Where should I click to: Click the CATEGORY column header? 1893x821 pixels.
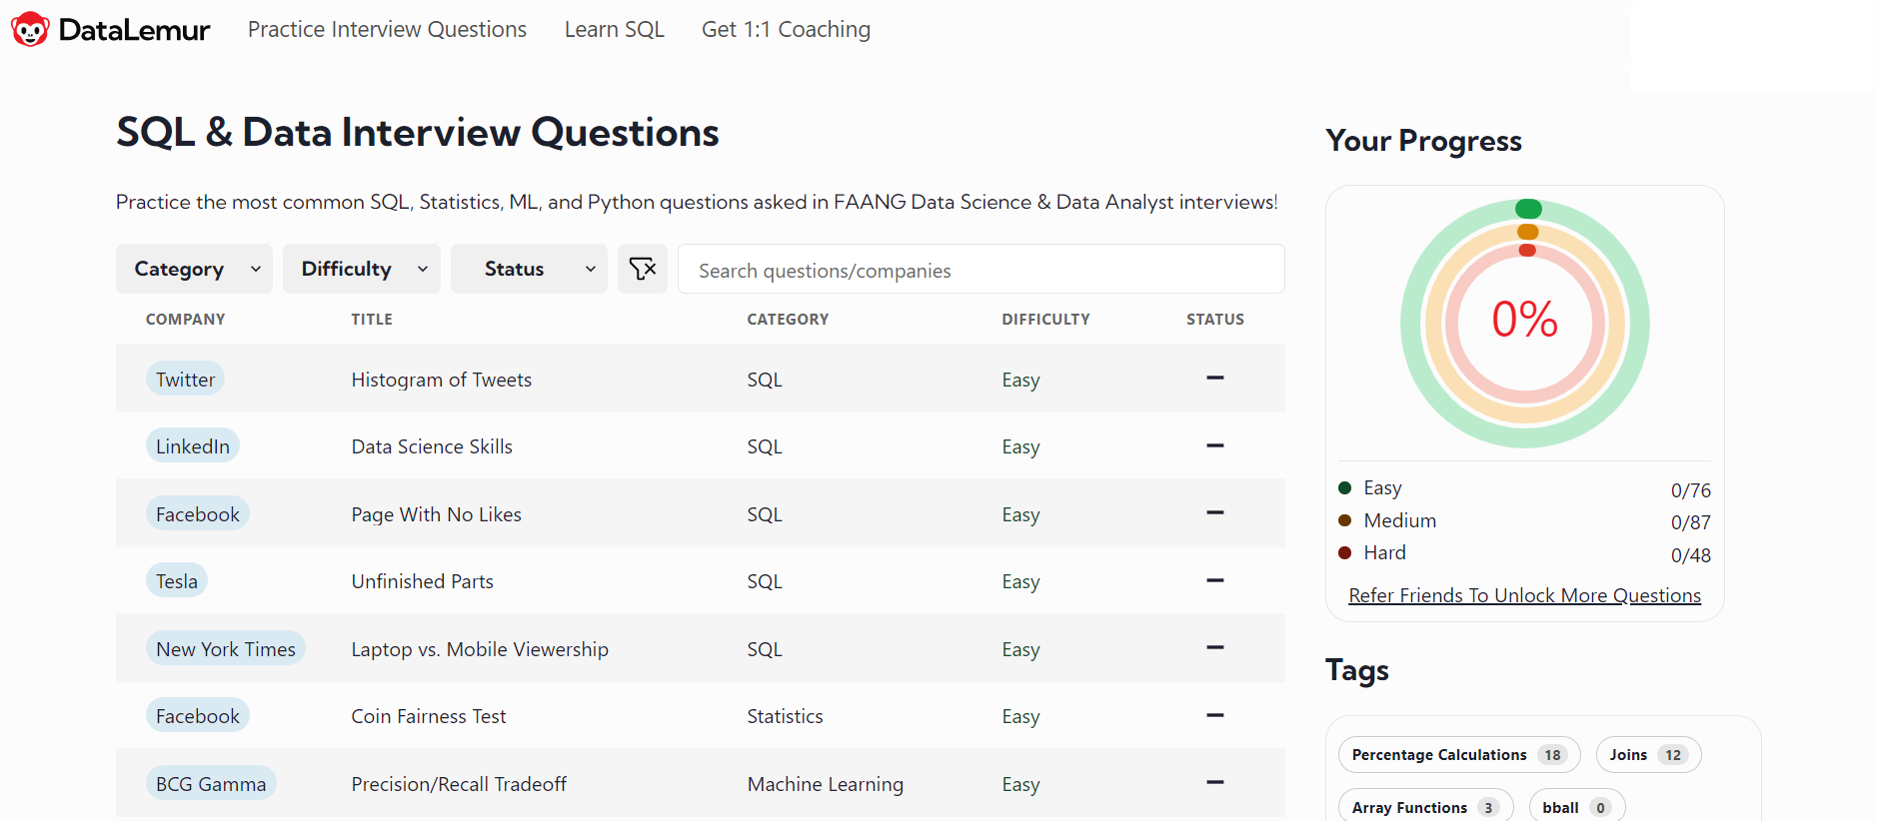coord(788,320)
